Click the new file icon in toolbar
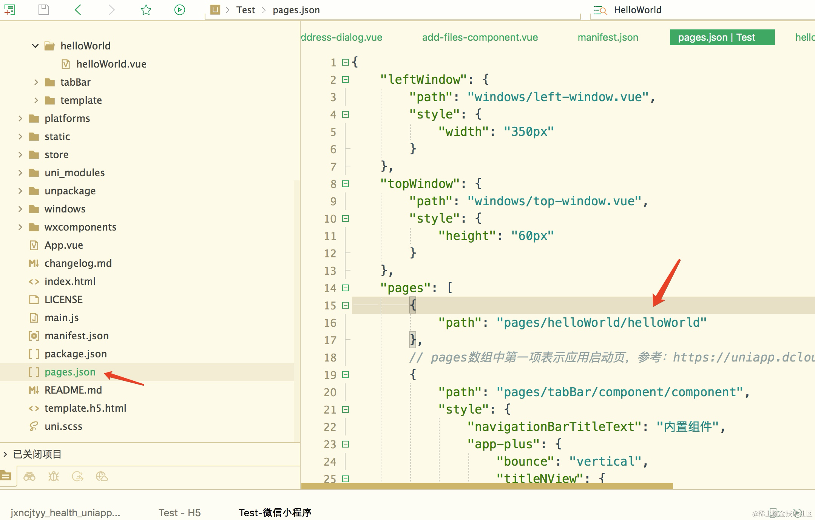This screenshot has height=520, width=815. pos(10,10)
